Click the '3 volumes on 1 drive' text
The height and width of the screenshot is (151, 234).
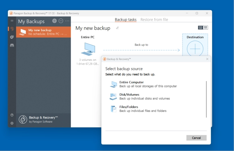pyautogui.click(x=88, y=62)
